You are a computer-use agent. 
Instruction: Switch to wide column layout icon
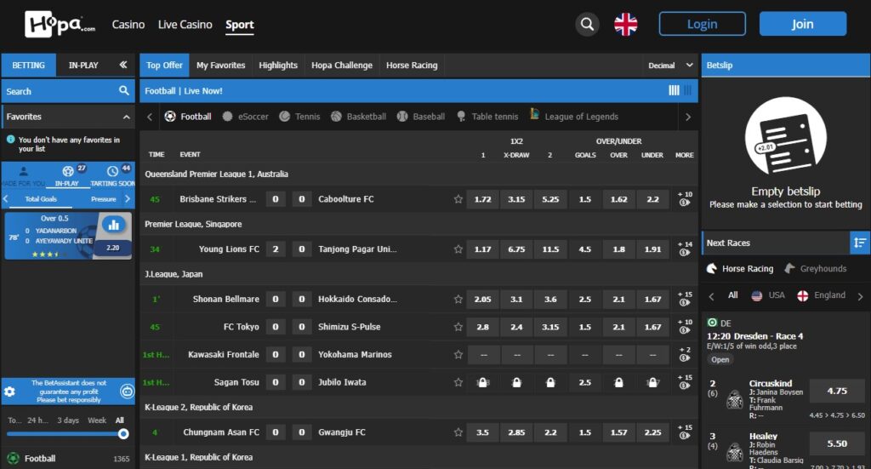click(x=674, y=90)
